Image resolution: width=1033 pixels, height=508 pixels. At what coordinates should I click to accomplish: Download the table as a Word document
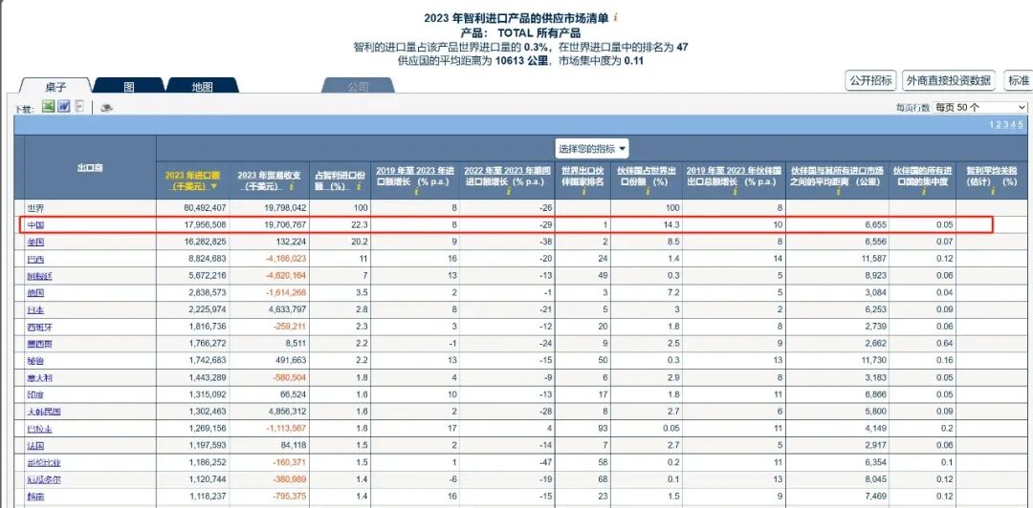(63, 106)
